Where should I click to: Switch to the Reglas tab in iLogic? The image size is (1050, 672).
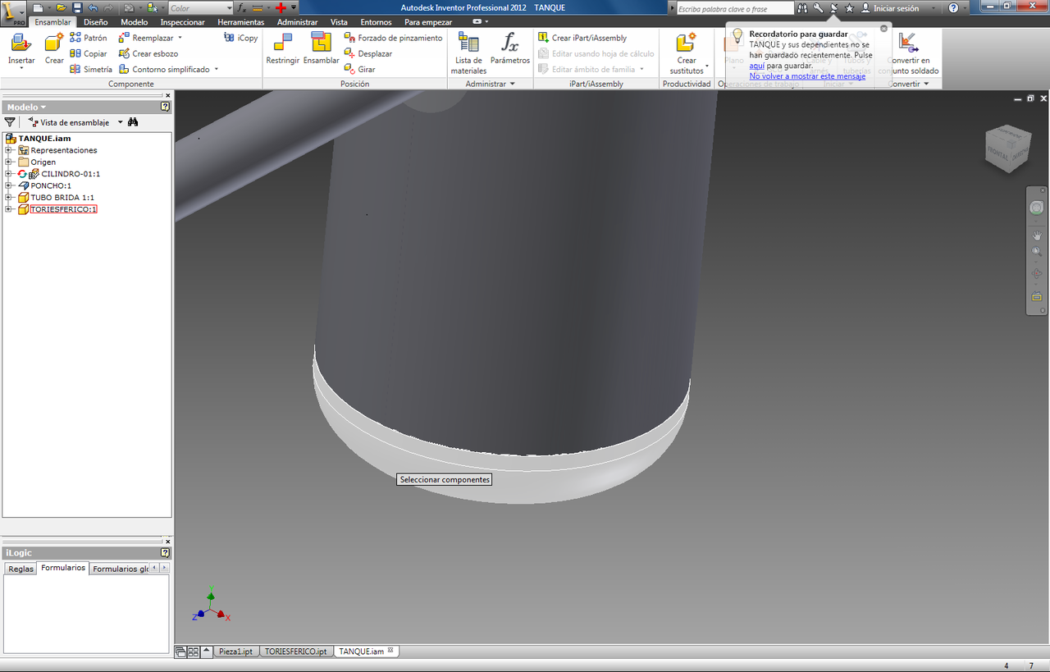pos(21,569)
